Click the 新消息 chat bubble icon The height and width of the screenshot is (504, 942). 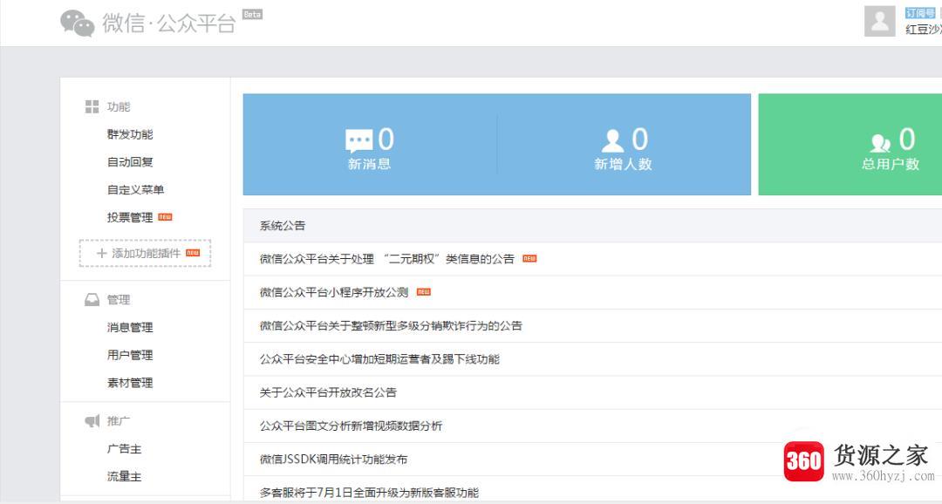coord(358,141)
